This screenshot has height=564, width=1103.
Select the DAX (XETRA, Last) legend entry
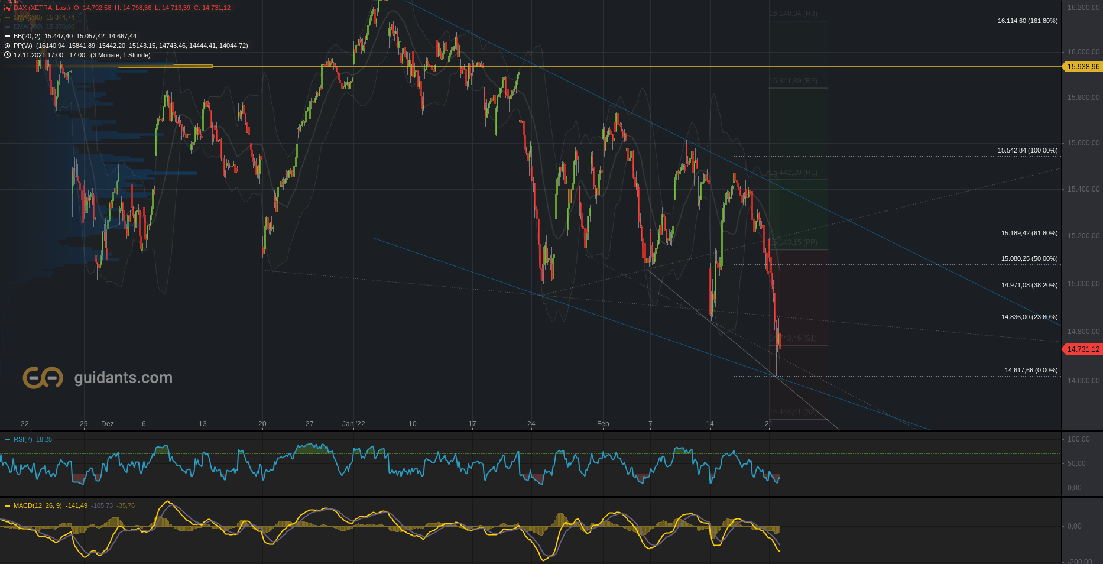pyautogui.click(x=41, y=8)
